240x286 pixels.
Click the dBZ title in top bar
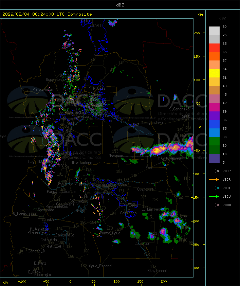click(x=120, y=5)
